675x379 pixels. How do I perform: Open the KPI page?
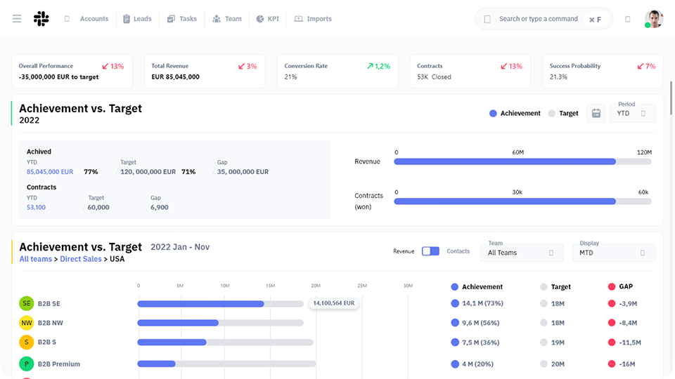273,19
